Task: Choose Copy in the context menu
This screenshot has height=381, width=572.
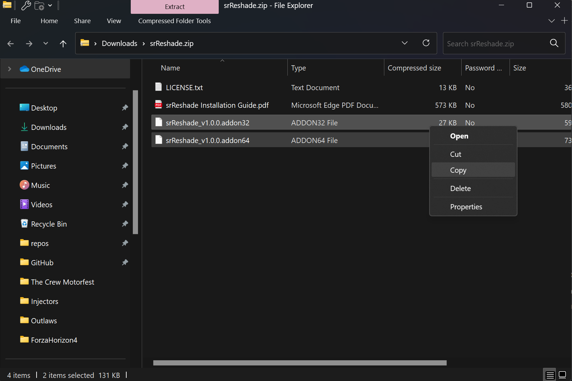Action: pos(473,170)
